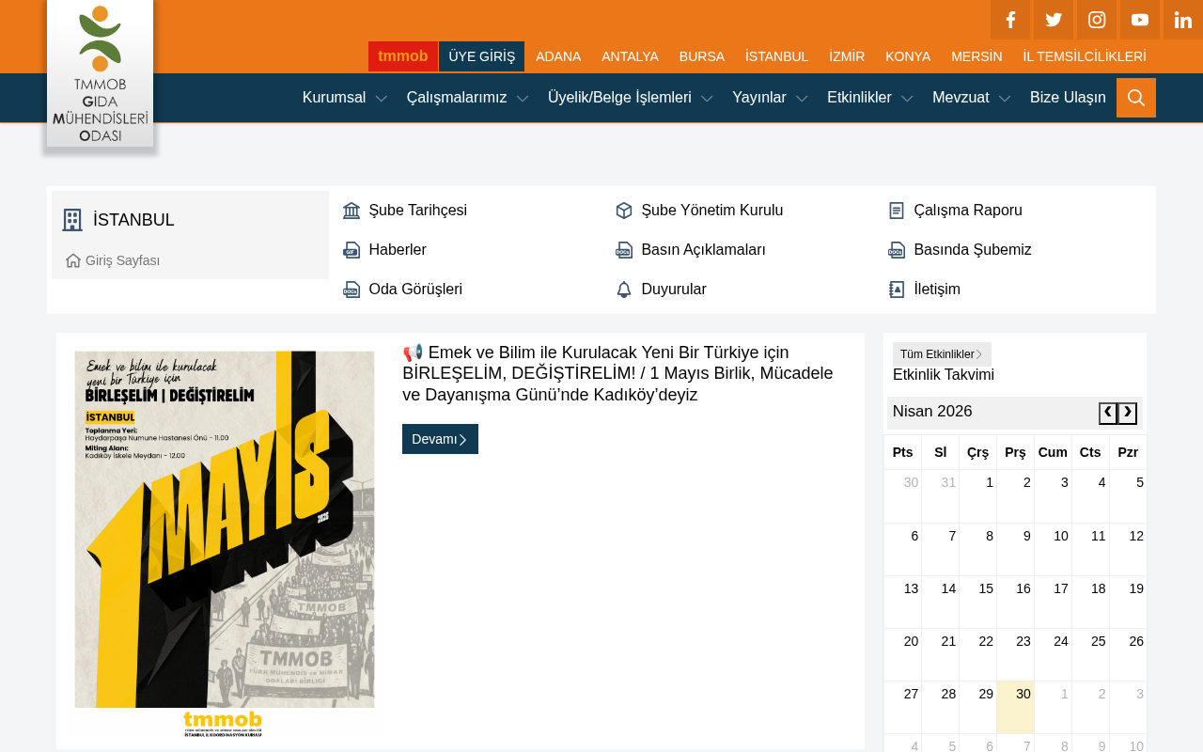Image resolution: width=1203 pixels, height=752 pixels.
Task: Open the Instagram social icon
Action: click(1097, 20)
